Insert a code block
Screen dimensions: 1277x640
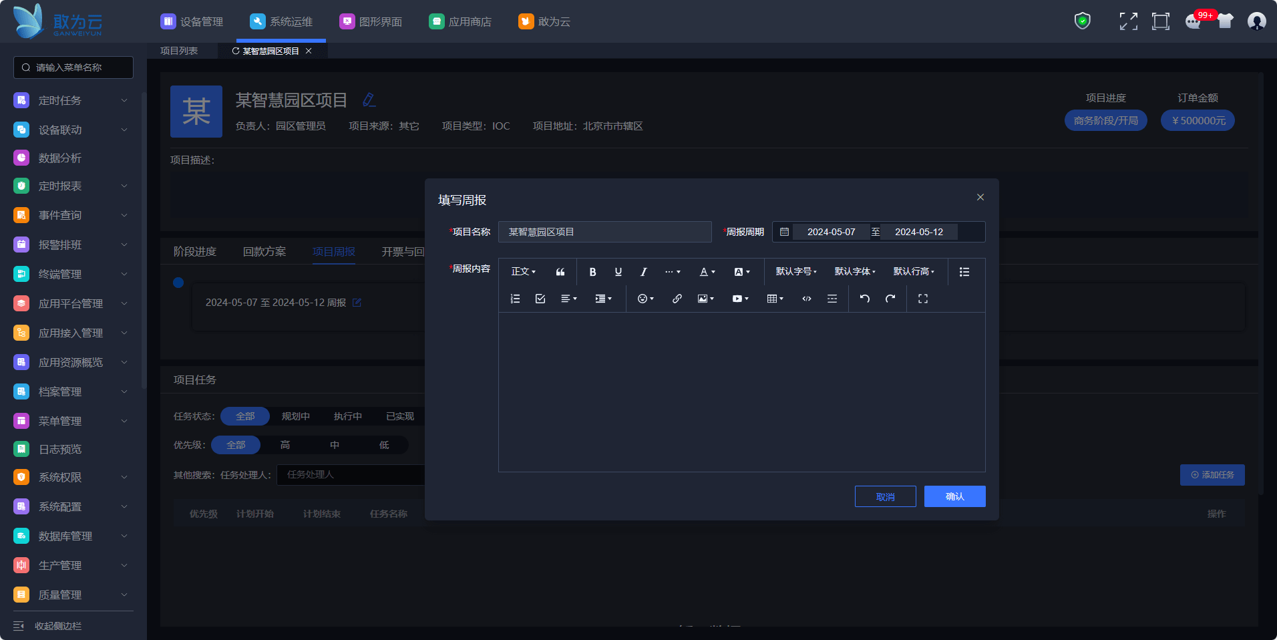[x=807, y=299]
